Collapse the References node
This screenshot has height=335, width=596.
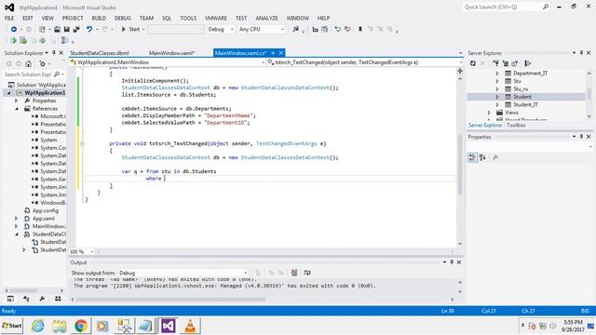[x=17, y=109]
